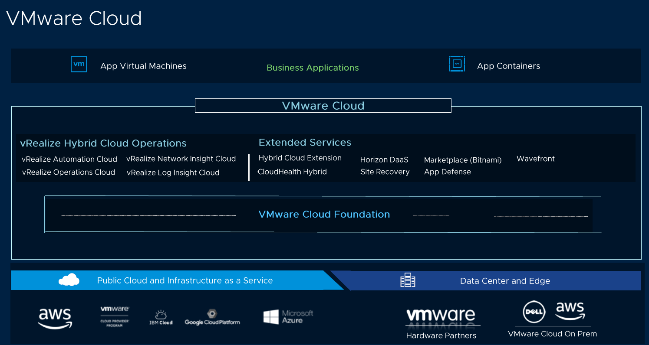Click vRealize Log Insight Cloud
649x345 pixels.
click(x=173, y=173)
